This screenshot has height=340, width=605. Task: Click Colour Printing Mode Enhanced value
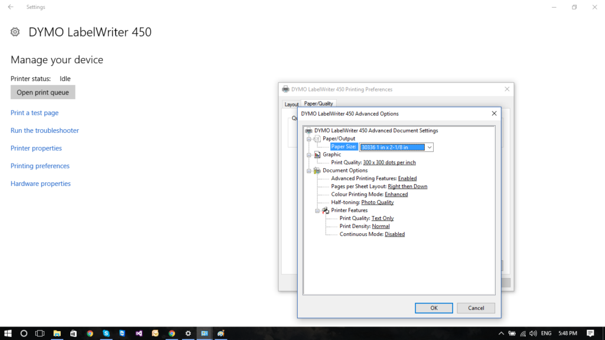[396, 195]
